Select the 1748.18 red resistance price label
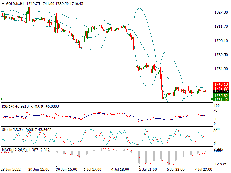Viewport: 231px width, 173px height. click(x=221, y=84)
